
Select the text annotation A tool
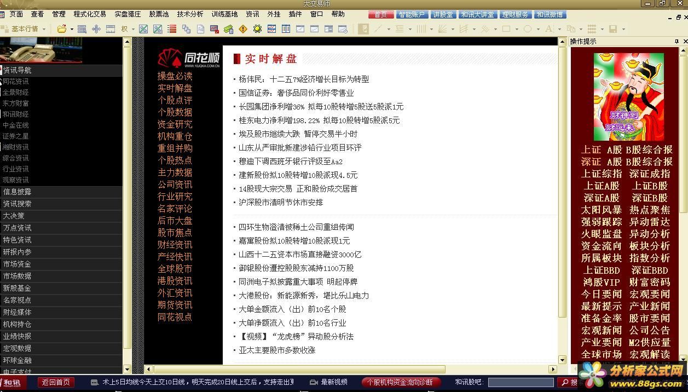549,29
